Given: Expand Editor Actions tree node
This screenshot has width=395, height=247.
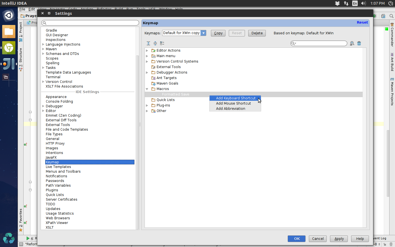Looking at the screenshot, I should pos(147,50).
